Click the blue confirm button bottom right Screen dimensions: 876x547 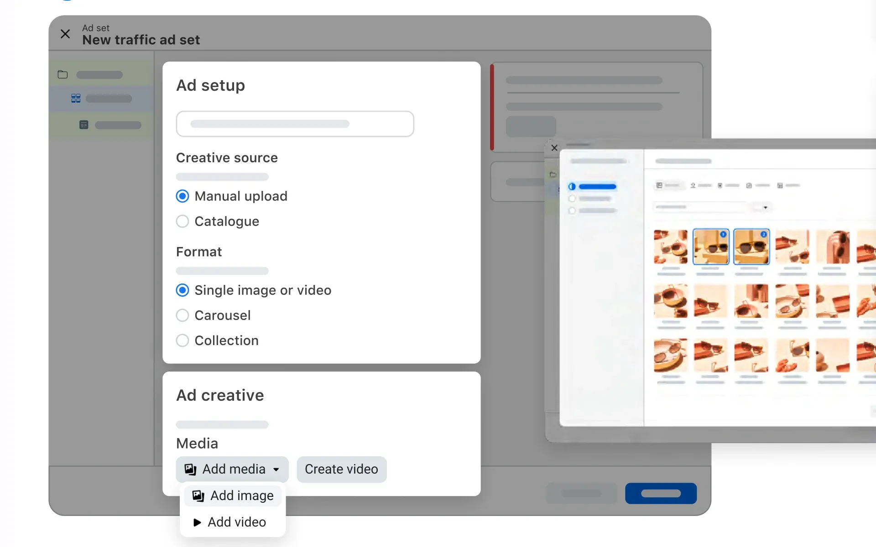(x=661, y=493)
